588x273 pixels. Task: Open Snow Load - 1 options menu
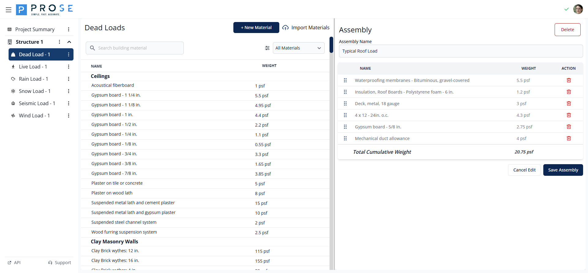[x=69, y=91]
